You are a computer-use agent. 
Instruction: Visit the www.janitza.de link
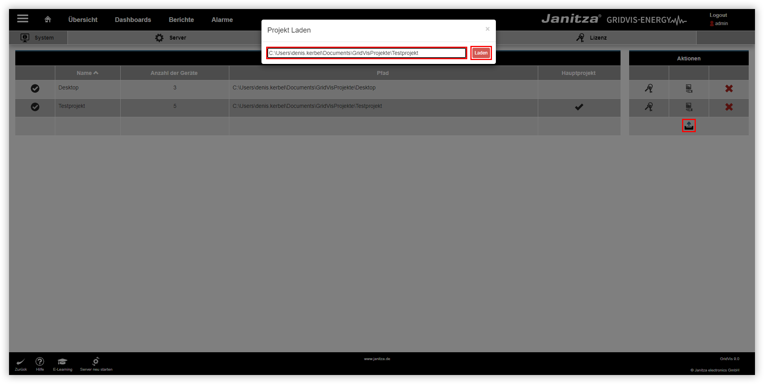pyautogui.click(x=377, y=358)
